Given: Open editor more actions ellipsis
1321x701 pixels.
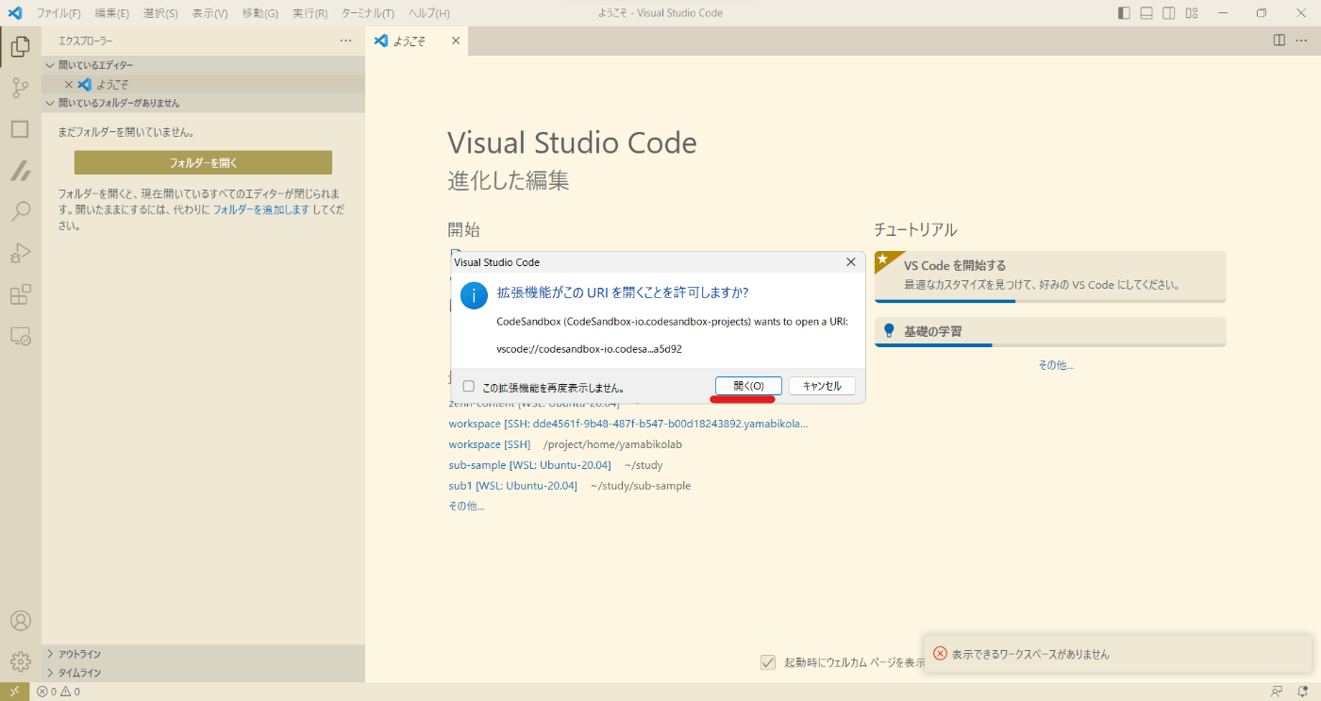Looking at the screenshot, I should point(1303,40).
